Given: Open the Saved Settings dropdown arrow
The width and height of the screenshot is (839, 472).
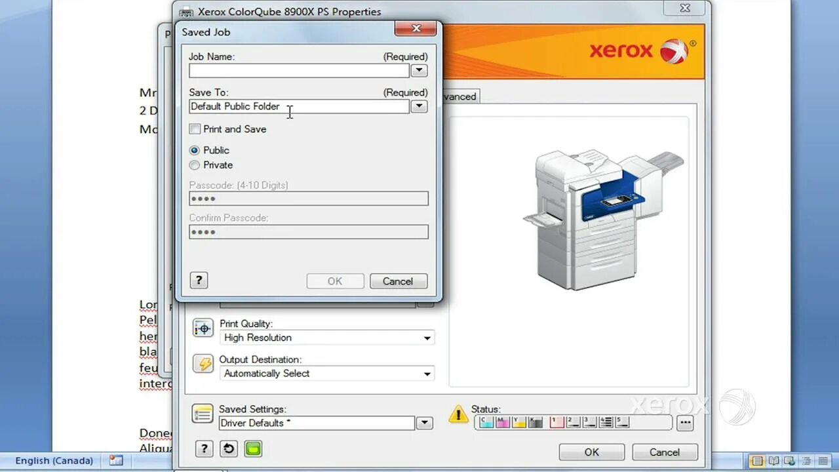Looking at the screenshot, I should click(425, 423).
